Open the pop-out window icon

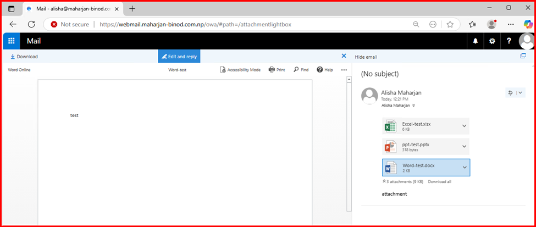[523, 56]
